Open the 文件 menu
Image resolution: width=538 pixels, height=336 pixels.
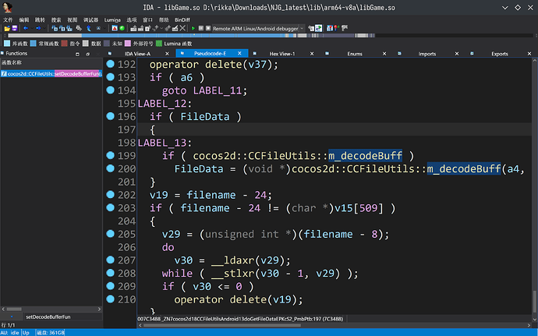[8, 20]
